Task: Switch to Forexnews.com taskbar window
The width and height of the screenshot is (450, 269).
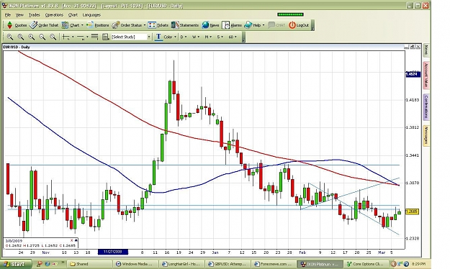Action: coord(274,264)
